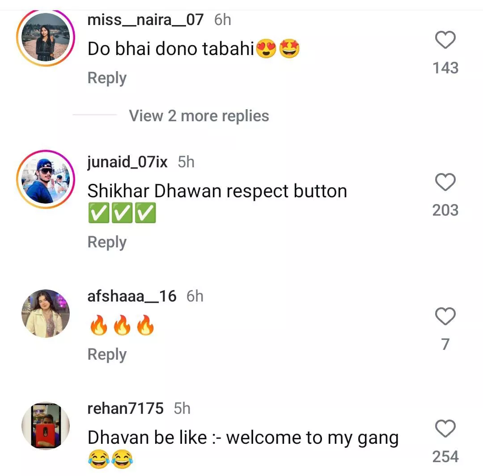Open rehan7175's profile picture
The width and height of the screenshot is (483, 476).
pyautogui.click(x=45, y=425)
